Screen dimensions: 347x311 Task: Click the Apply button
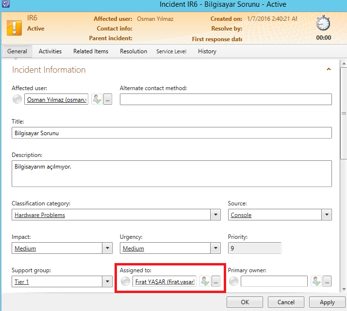[327, 302]
